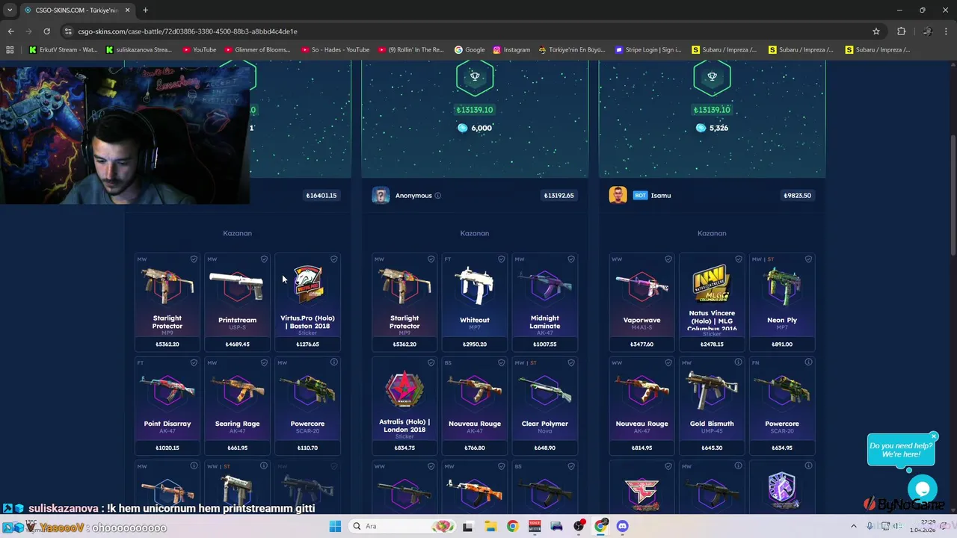
Task: Click the microphone icon in system tray
Action: coord(870,526)
